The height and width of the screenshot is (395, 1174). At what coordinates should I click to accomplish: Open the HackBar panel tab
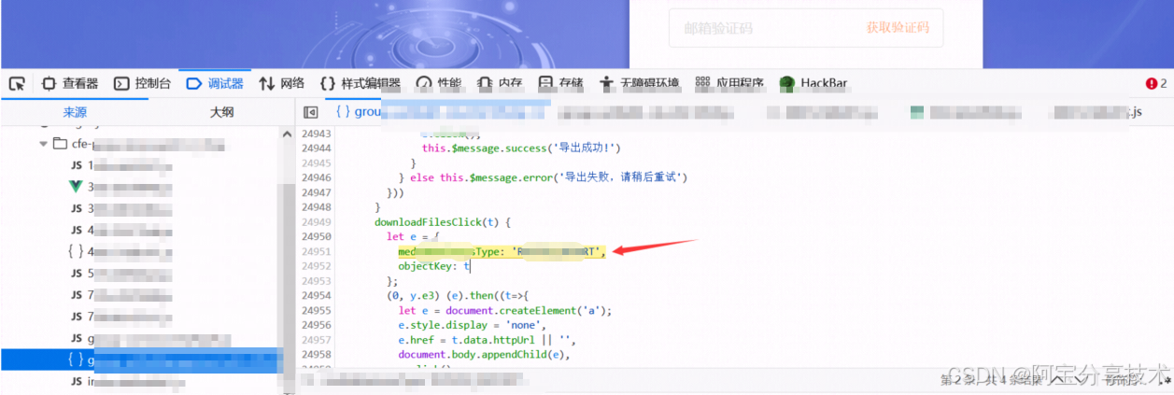[x=813, y=83]
